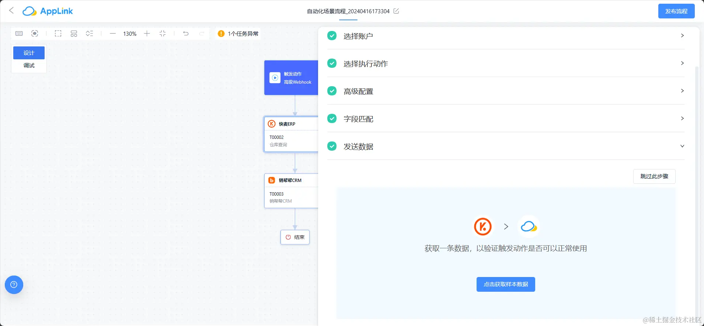The width and height of the screenshot is (704, 326).
Task: Switch to the 设计 tab
Action: [x=29, y=53]
